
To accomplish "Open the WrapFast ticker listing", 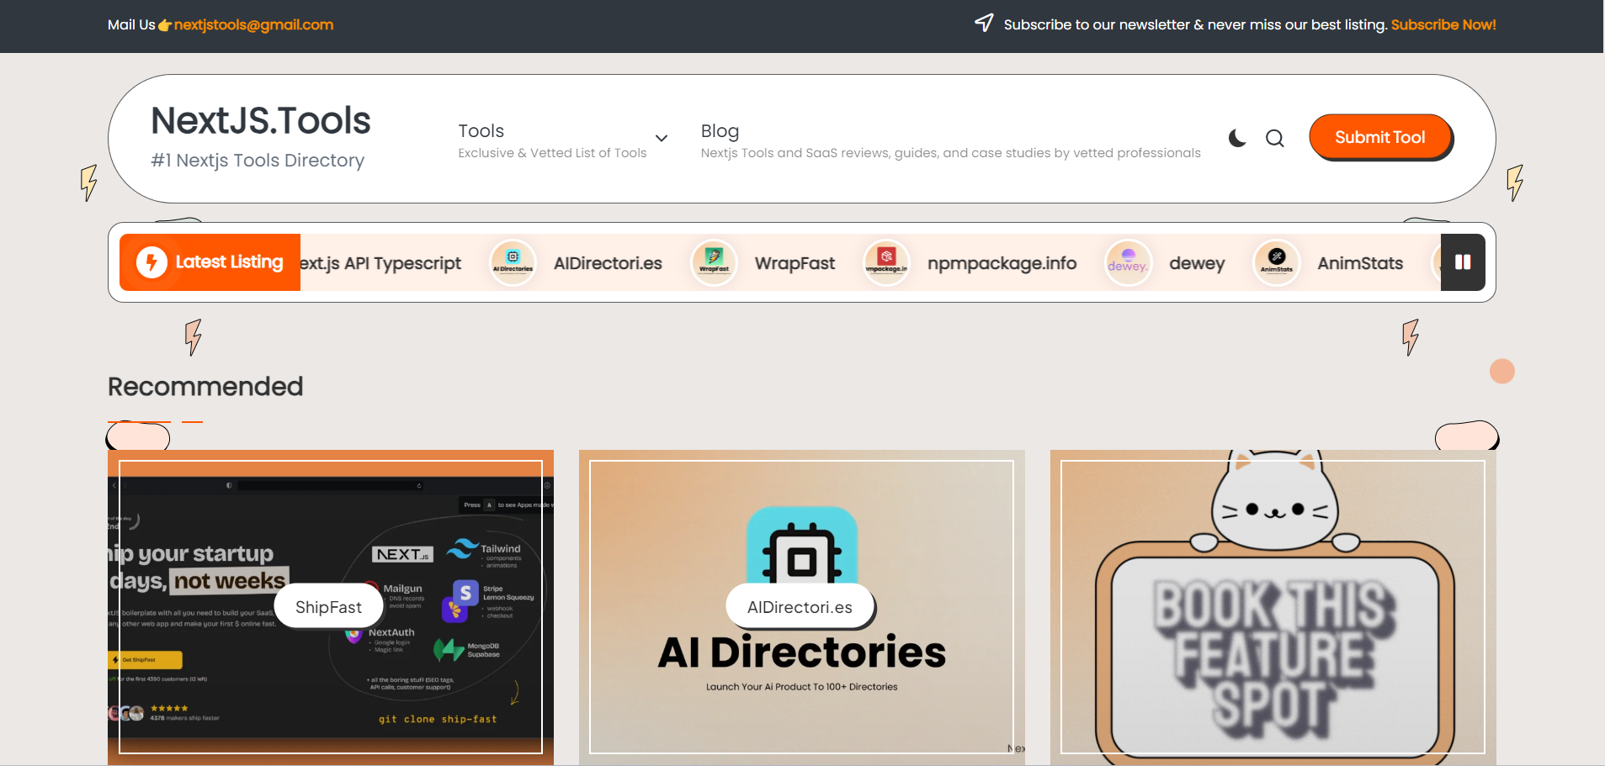I will point(795,263).
